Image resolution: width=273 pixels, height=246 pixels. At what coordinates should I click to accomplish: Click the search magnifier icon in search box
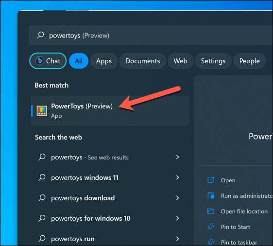pos(41,35)
